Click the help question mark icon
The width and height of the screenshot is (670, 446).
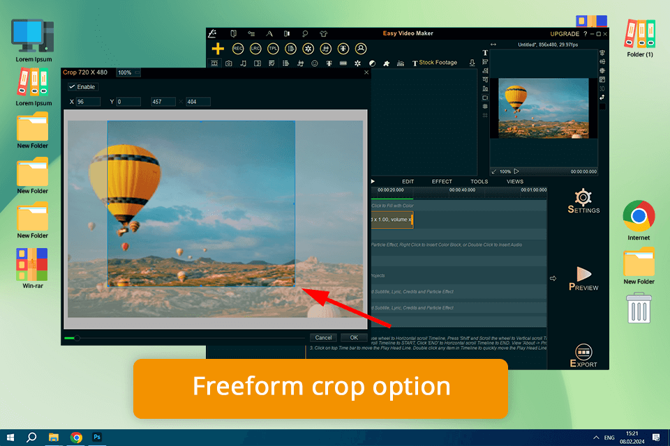click(585, 33)
